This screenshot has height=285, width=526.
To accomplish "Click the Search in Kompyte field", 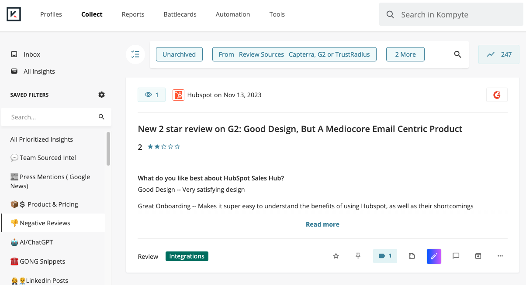I will pyautogui.click(x=454, y=15).
